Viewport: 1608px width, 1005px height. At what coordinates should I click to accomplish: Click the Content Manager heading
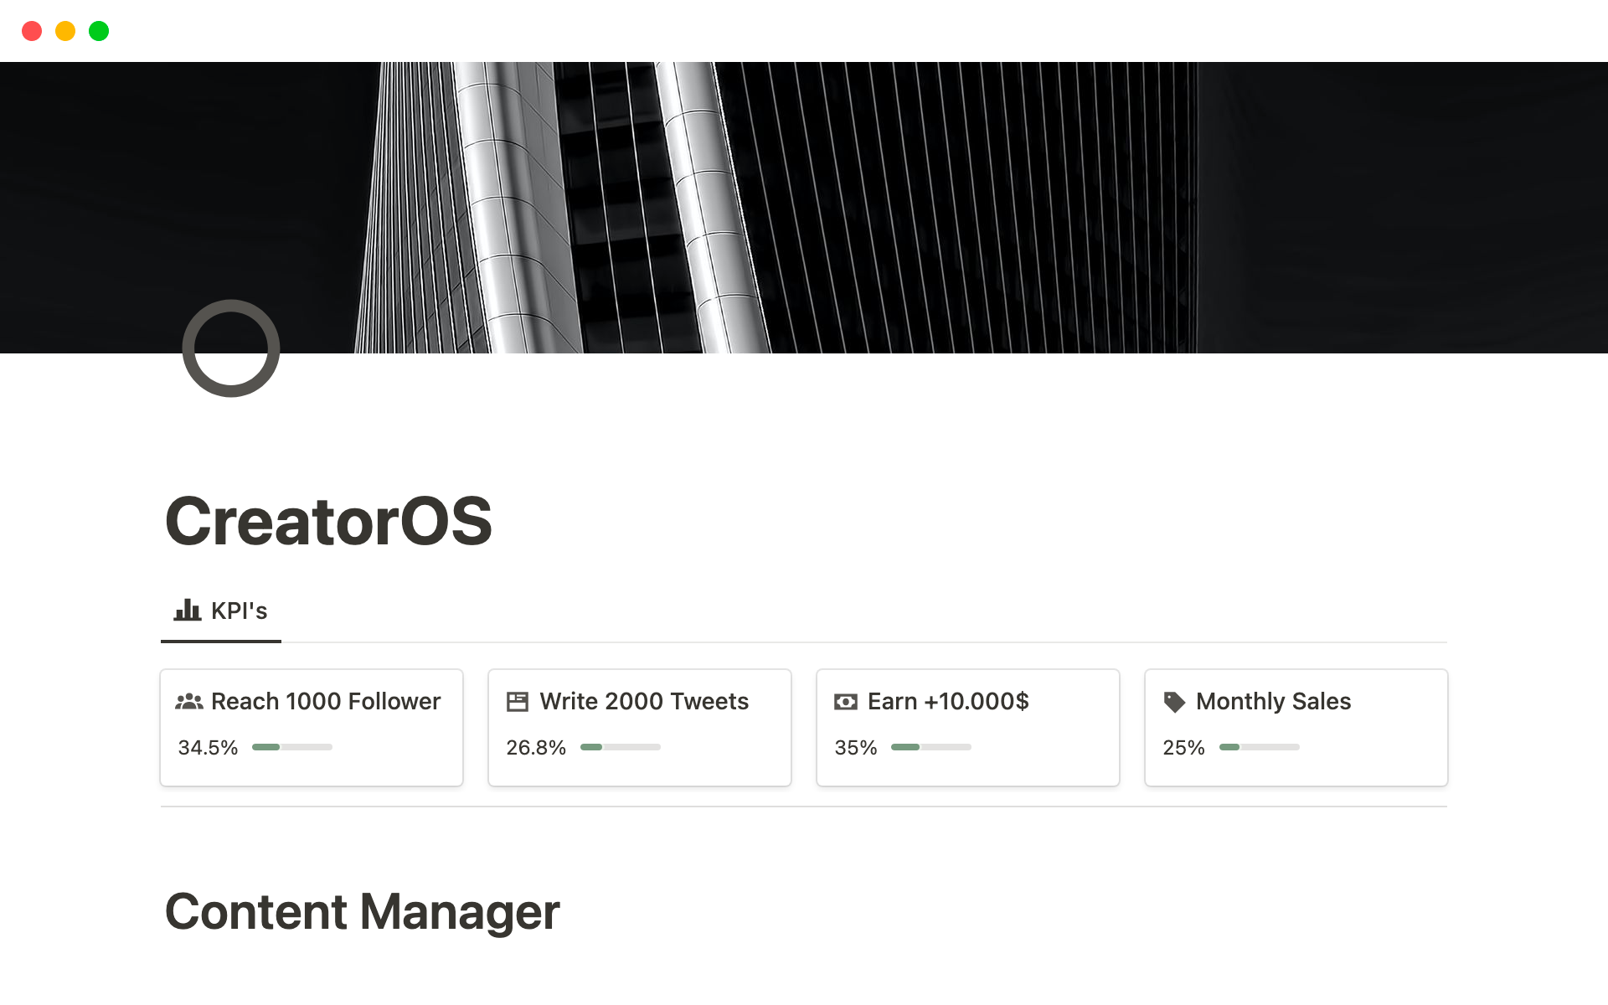[362, 912]
